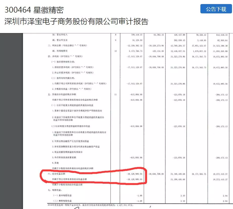
Task: Click the label '（一）按经营持续性分类'
Action: (63, 62)
